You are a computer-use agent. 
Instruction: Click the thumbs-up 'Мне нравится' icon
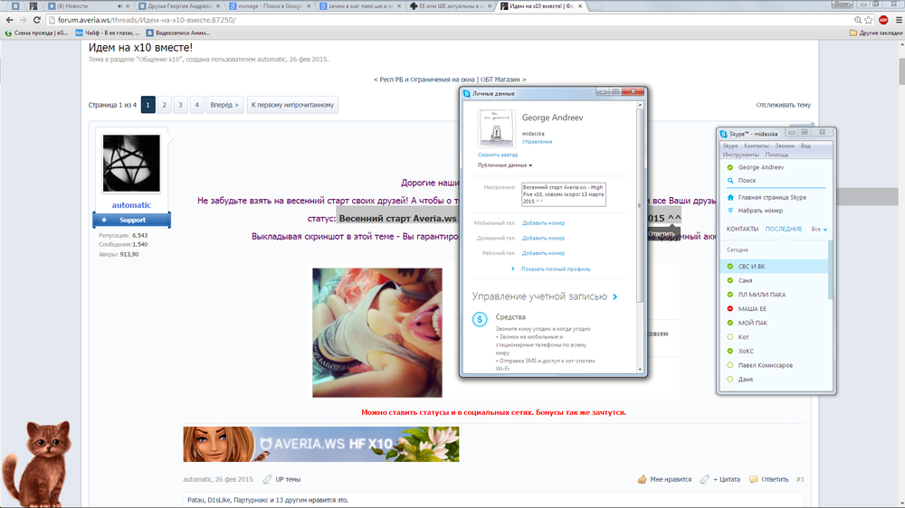642,479
